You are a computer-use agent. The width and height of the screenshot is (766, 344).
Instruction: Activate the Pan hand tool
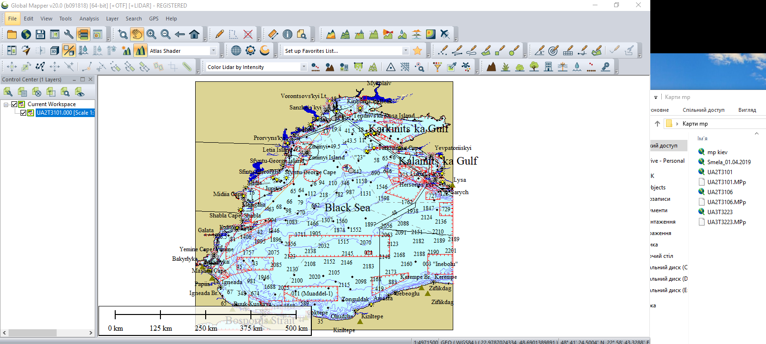(137, 34)
